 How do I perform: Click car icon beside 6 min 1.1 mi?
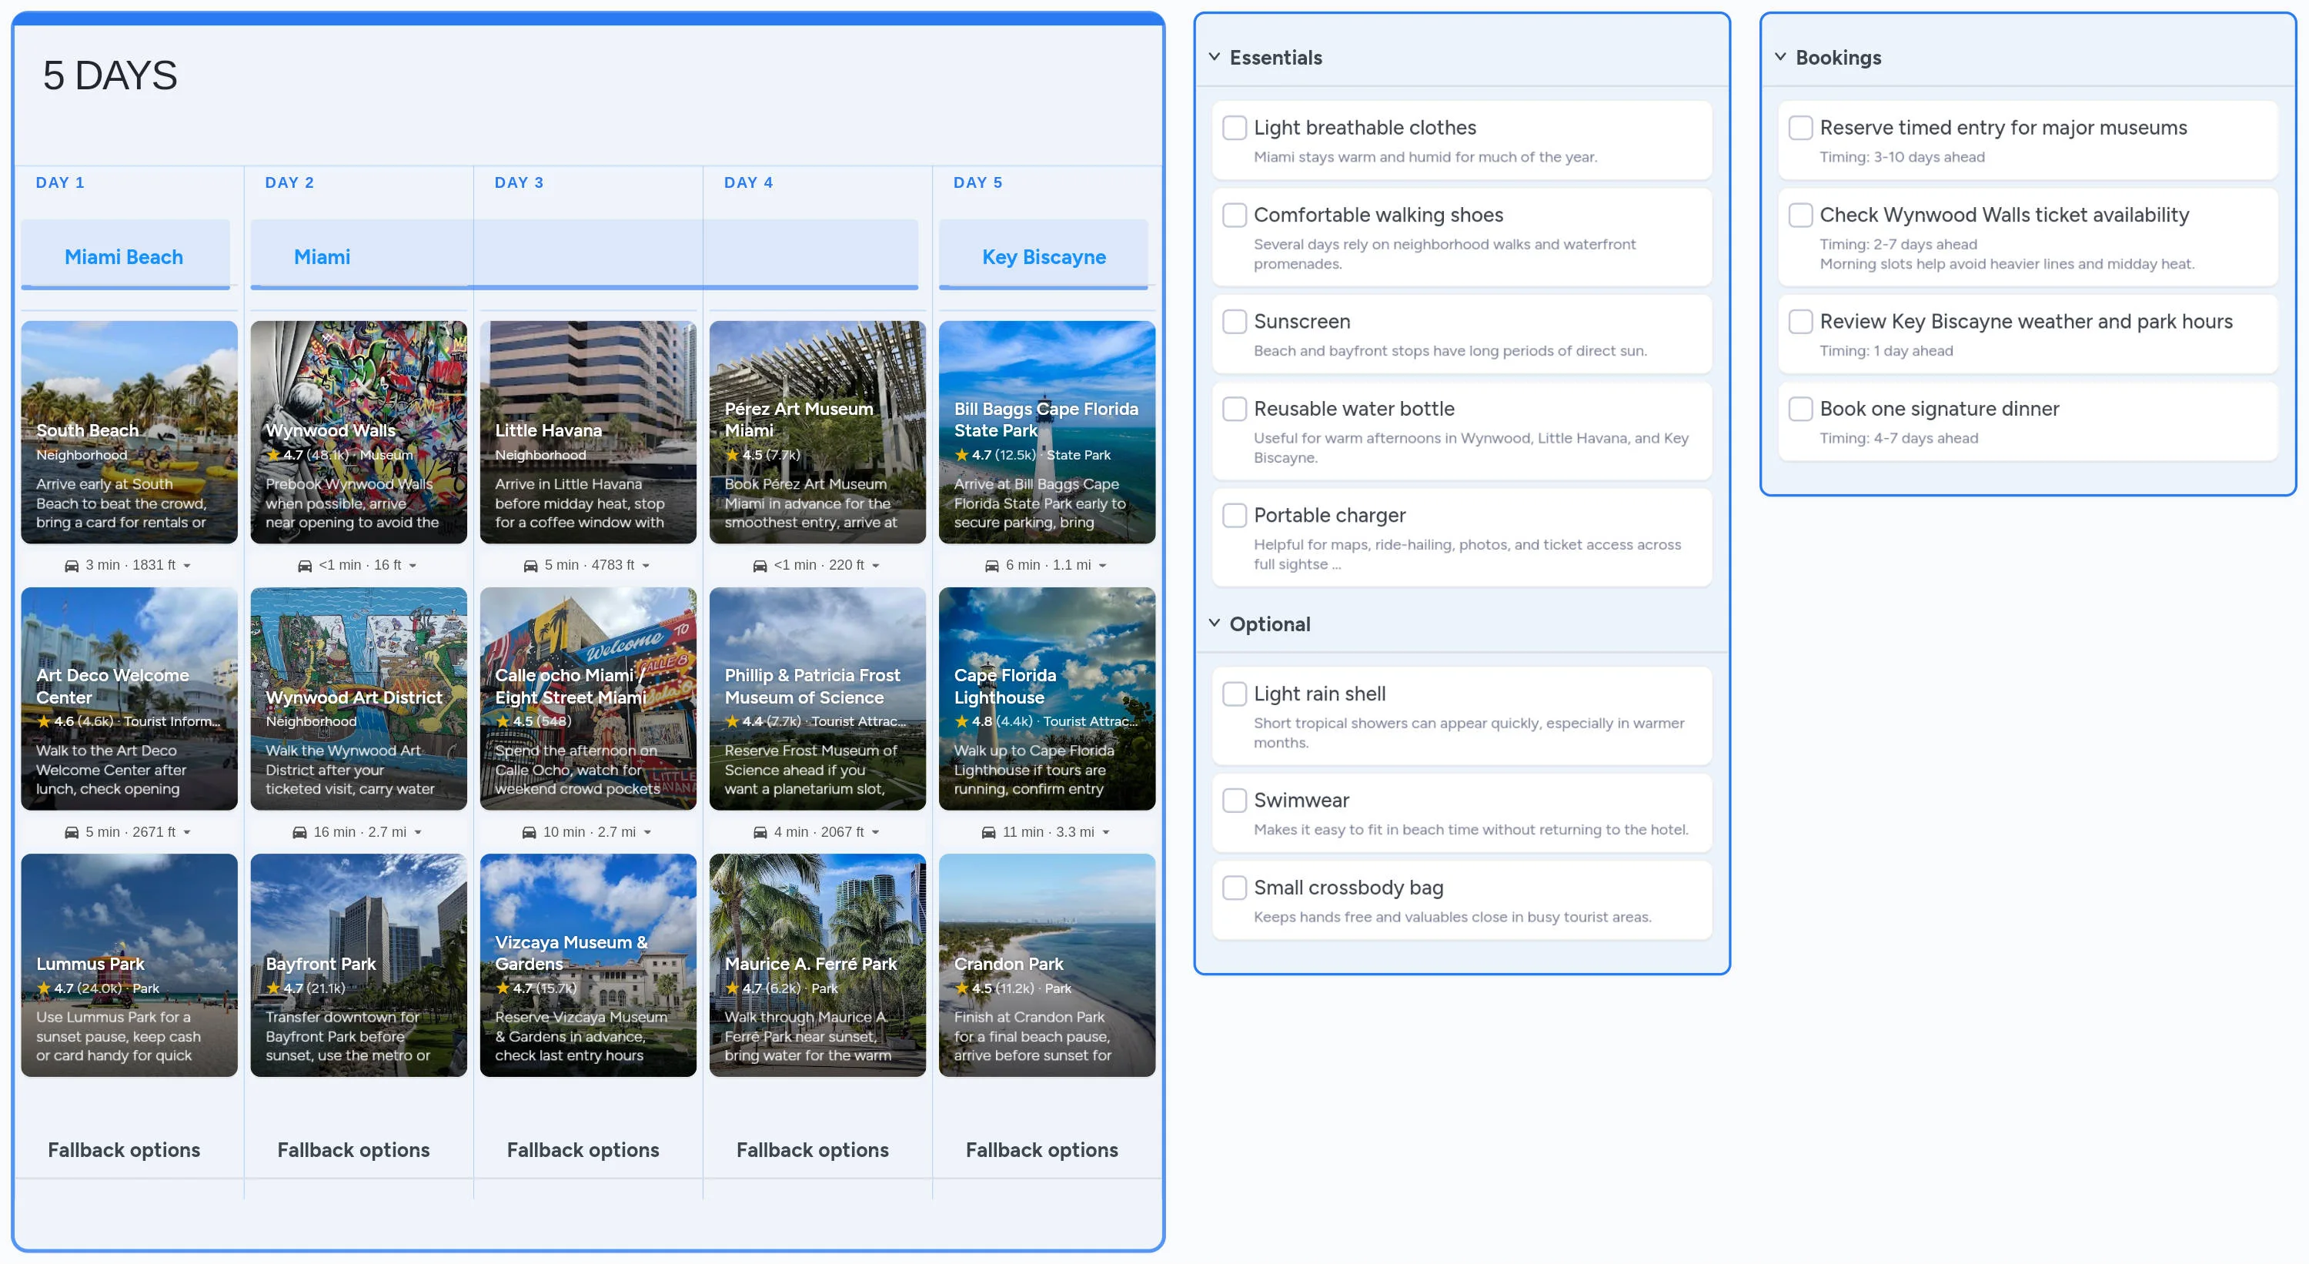[992, 566]
